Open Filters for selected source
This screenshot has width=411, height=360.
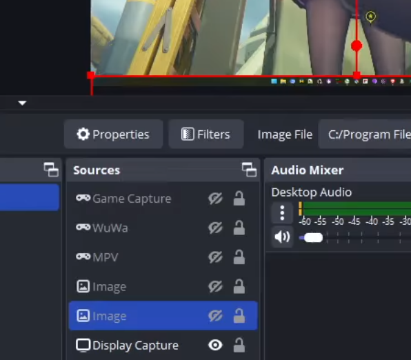point(206,134)
